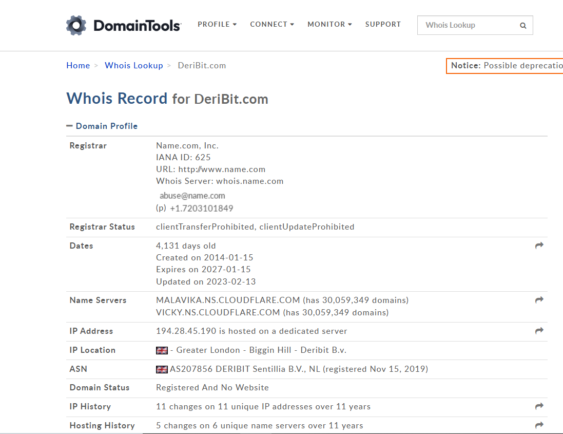The image size is (563, 434).
Task: Go to Home breadcrumb link
Action: pyautogui.click(x=78, y=65)
